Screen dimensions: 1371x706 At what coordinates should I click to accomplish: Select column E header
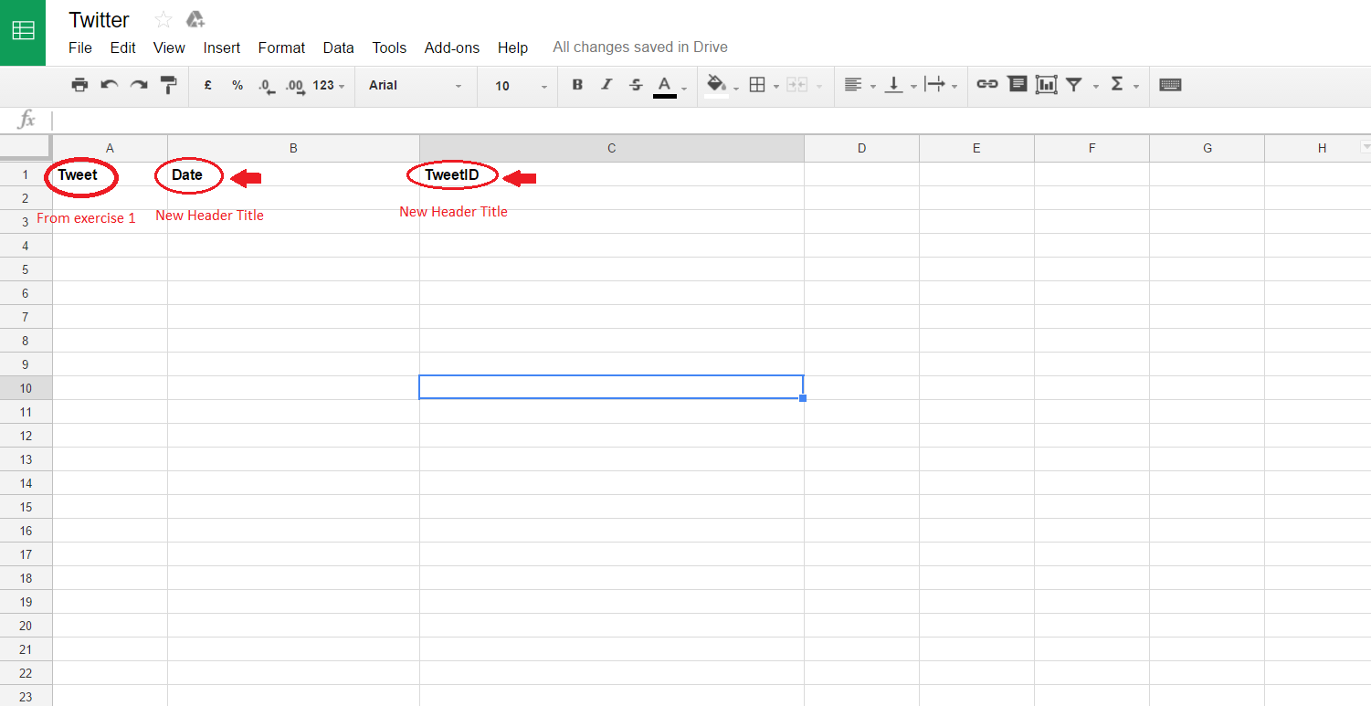(x=976, y=148)
